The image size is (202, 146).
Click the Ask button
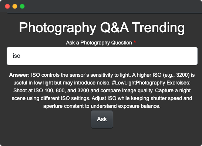[x=102, y=119]
